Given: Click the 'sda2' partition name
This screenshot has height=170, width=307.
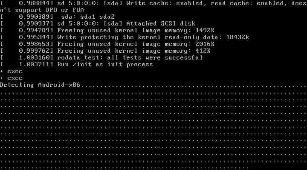Looking at the screenshot, I should [107, 17].
